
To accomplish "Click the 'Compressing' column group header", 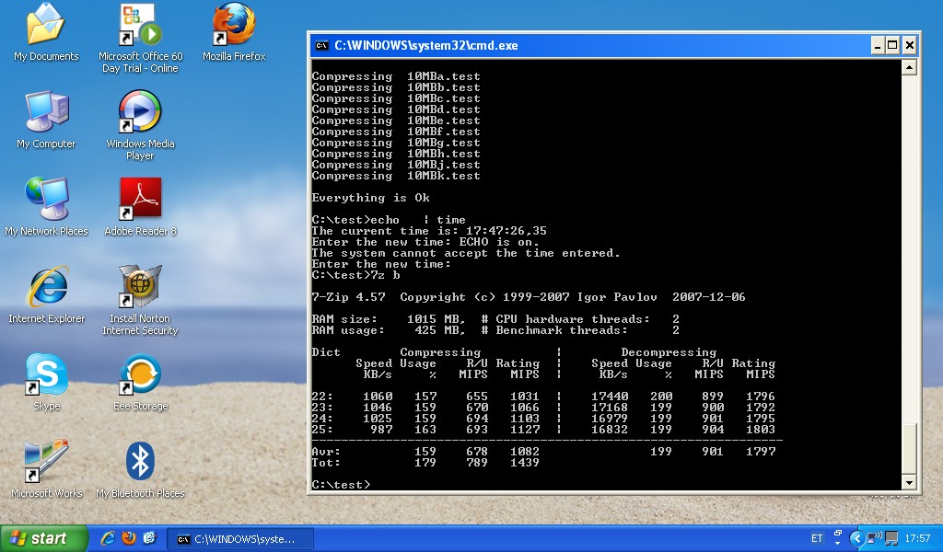I will [x=440, y=352].
